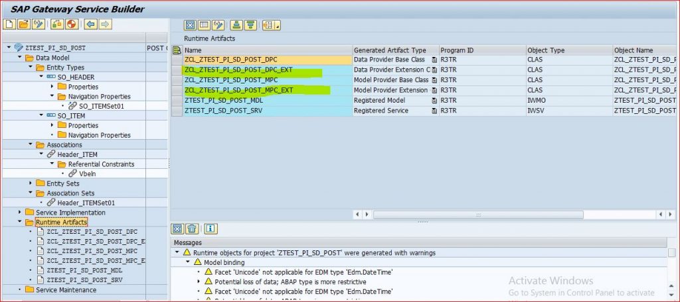Expand the Service Implementation node
680x302 pixels.
pos(19,213)
